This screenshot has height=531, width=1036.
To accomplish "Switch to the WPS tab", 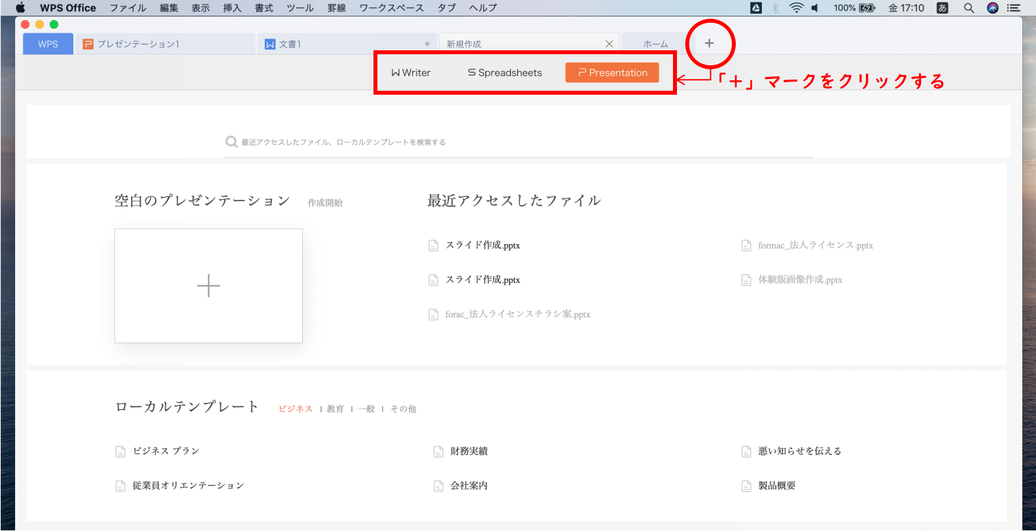I will pyautogui.click(x=48, y=44).
